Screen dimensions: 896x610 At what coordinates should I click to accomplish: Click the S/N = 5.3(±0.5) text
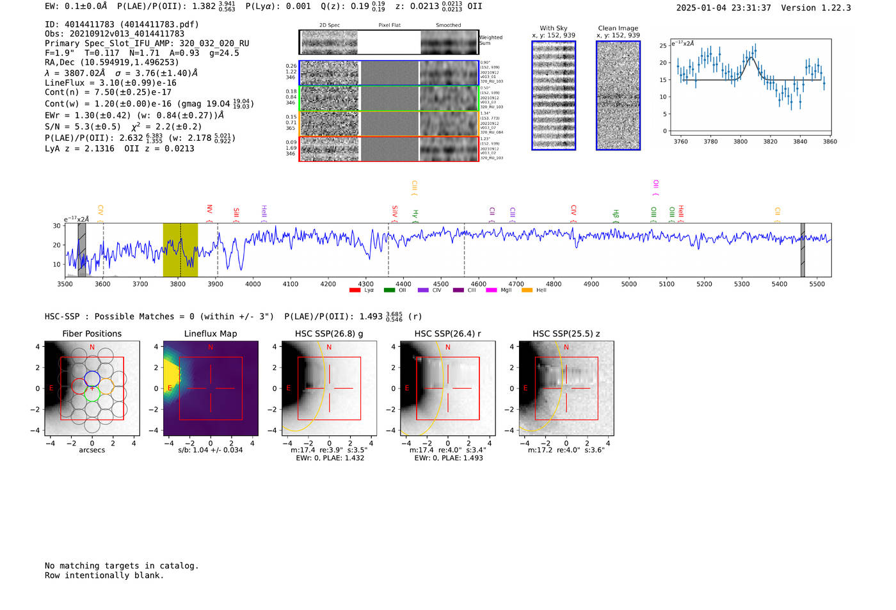[x=83, y=127]
